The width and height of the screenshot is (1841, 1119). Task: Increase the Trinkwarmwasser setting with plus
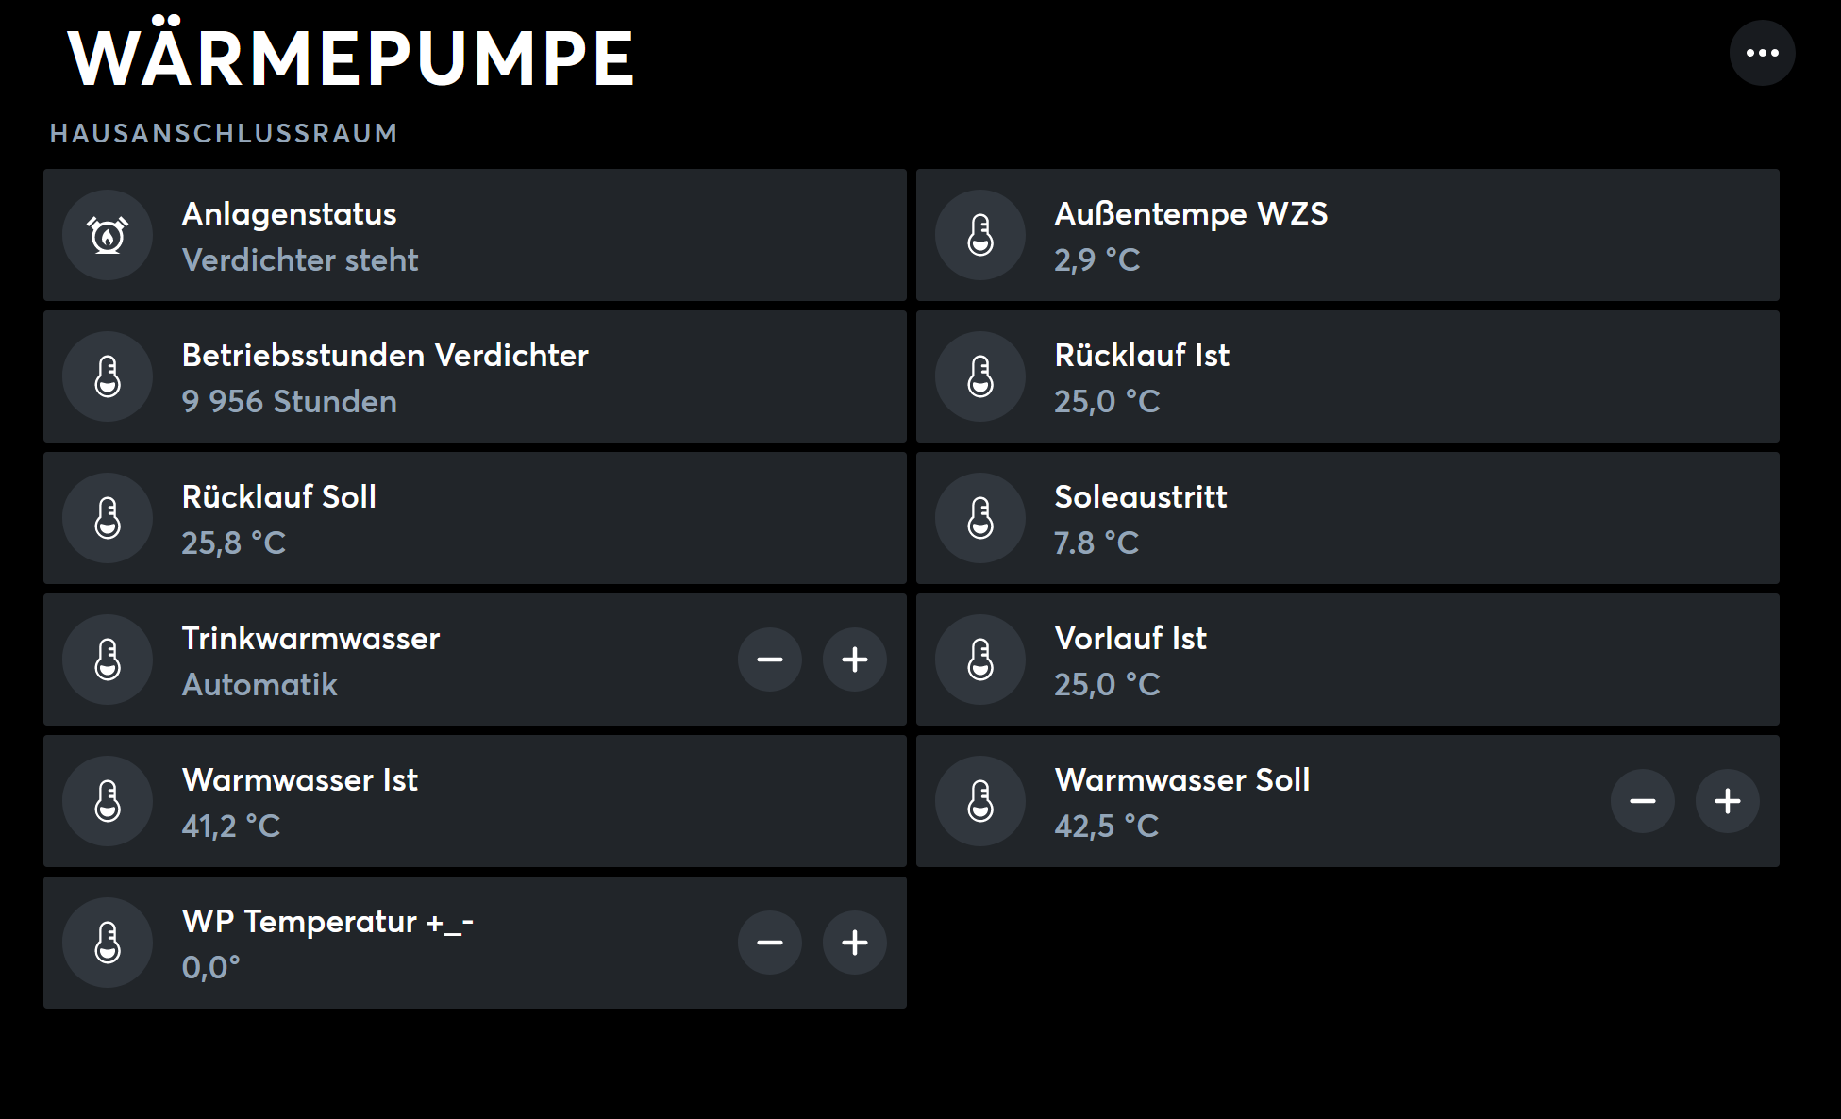(x=855, y=660)
